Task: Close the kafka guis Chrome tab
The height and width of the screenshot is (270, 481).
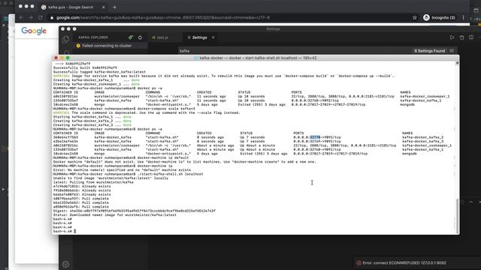Action: coord(104,7)
